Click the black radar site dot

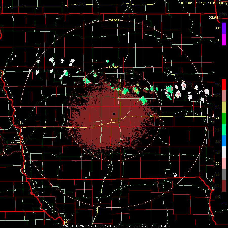114,114
